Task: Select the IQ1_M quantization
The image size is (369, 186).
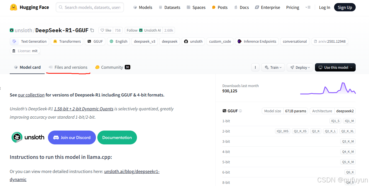Action: click(x=349, y=121)
